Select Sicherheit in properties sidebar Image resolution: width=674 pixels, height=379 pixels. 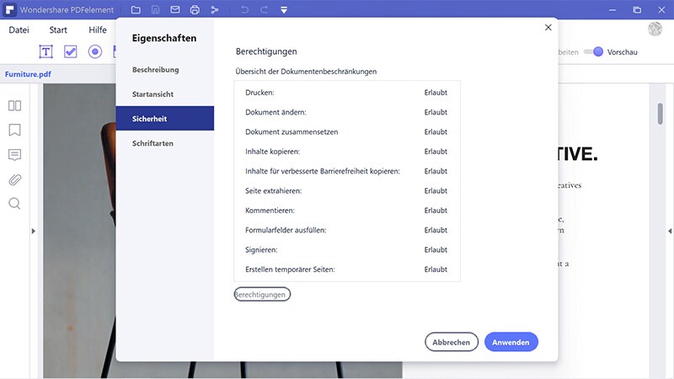pos(164,118)
